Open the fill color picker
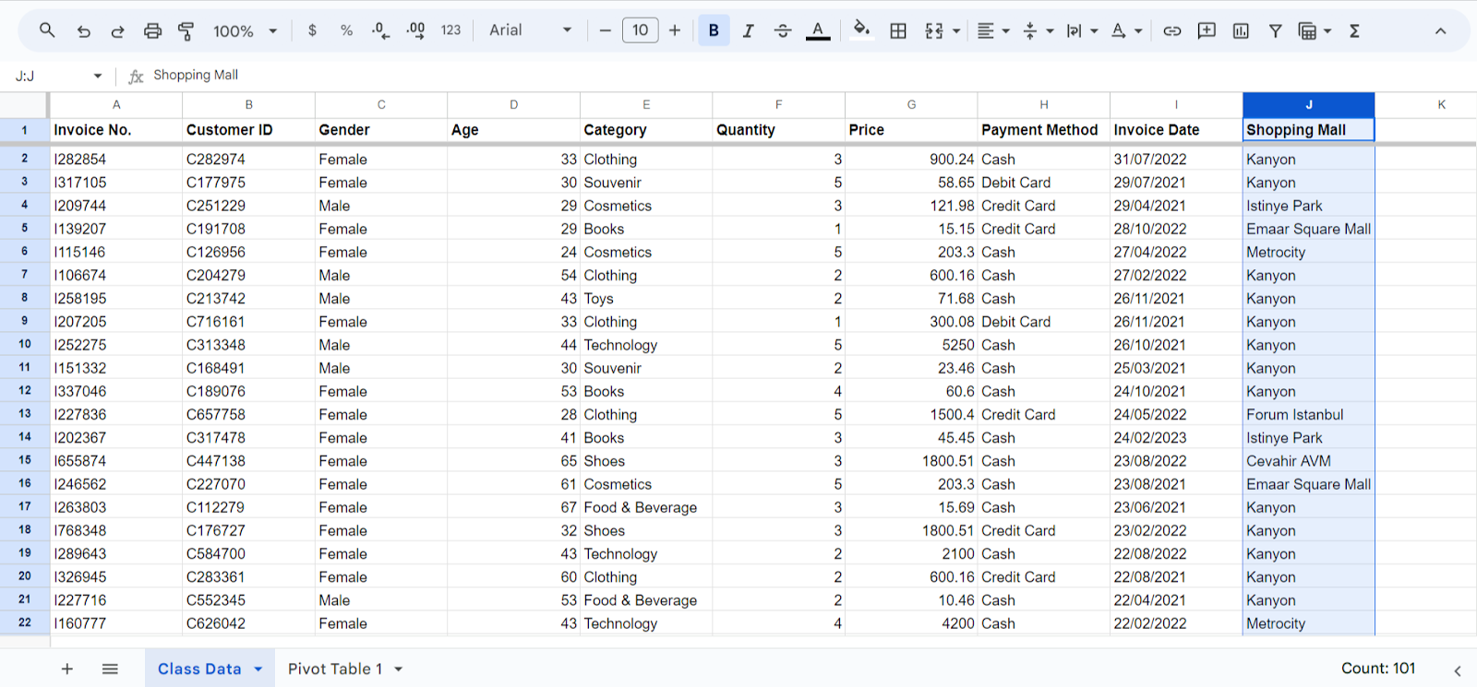 coord(861,30)
